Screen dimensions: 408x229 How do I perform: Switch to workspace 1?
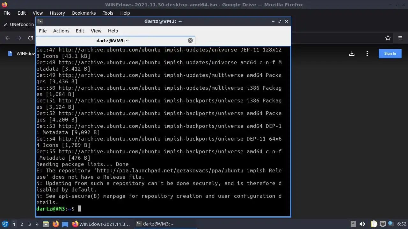point(14,224)
